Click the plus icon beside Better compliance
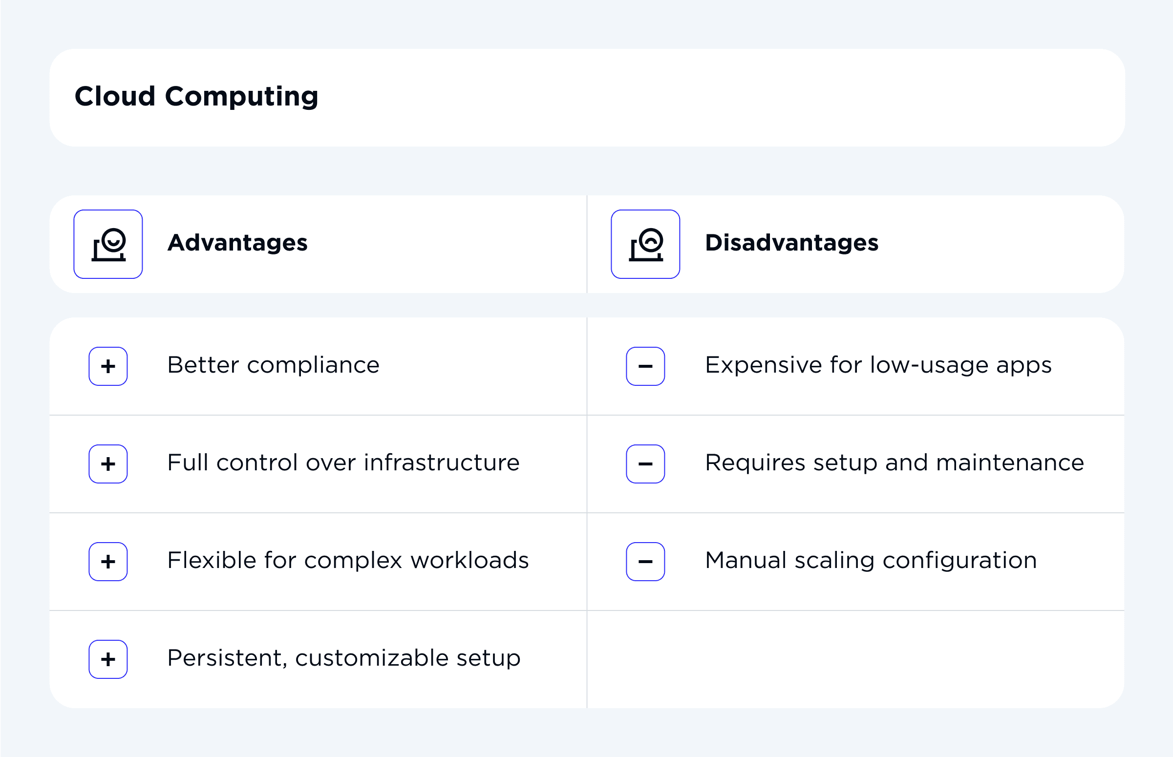Image resolution: width=1173 pixels, height=757 pixels. (108, 366)
